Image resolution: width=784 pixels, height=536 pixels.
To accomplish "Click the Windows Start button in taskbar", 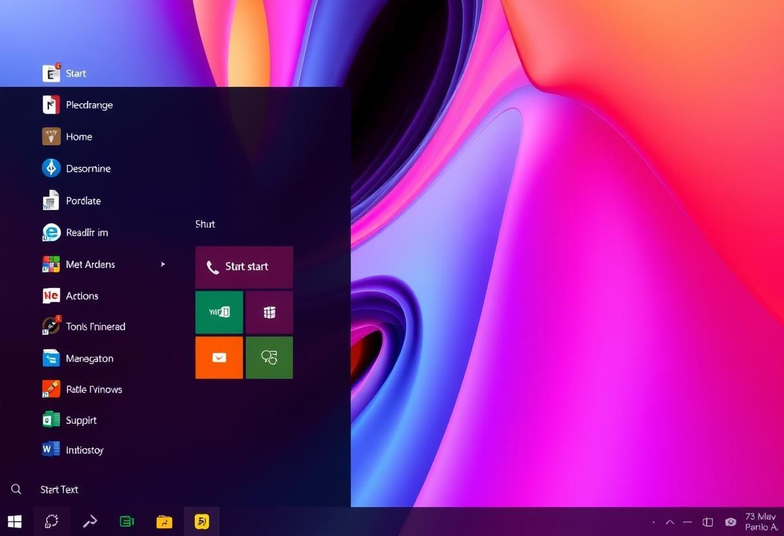I will coord(15,522).
